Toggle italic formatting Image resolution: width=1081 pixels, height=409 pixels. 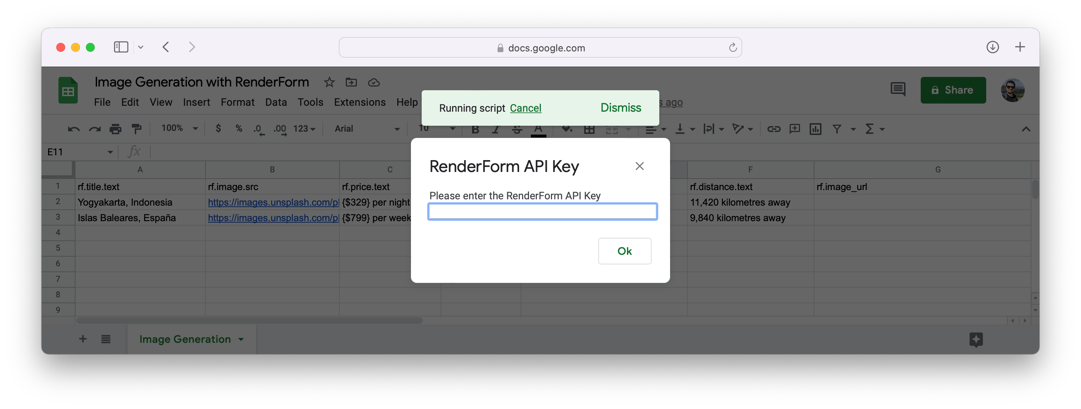coord(496,129)
